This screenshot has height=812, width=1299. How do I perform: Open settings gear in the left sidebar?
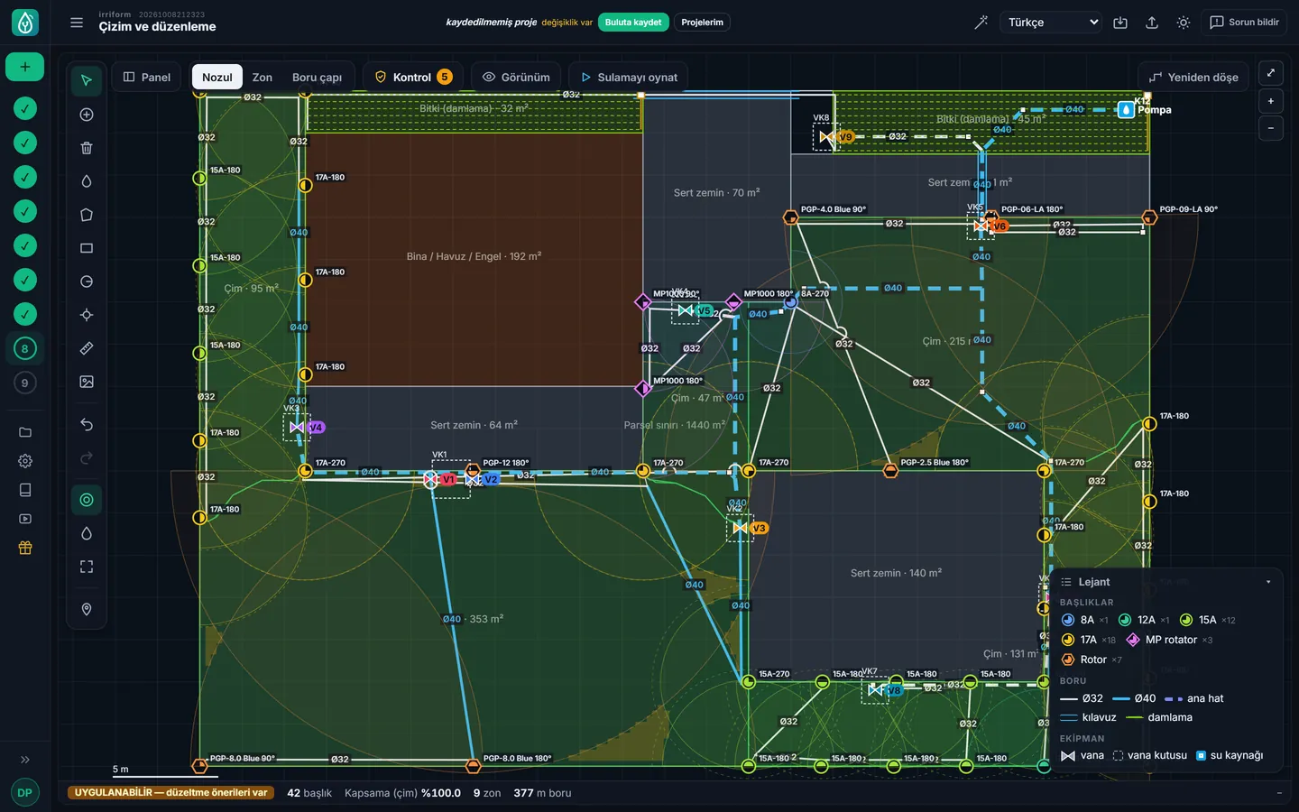pos(25,461)
